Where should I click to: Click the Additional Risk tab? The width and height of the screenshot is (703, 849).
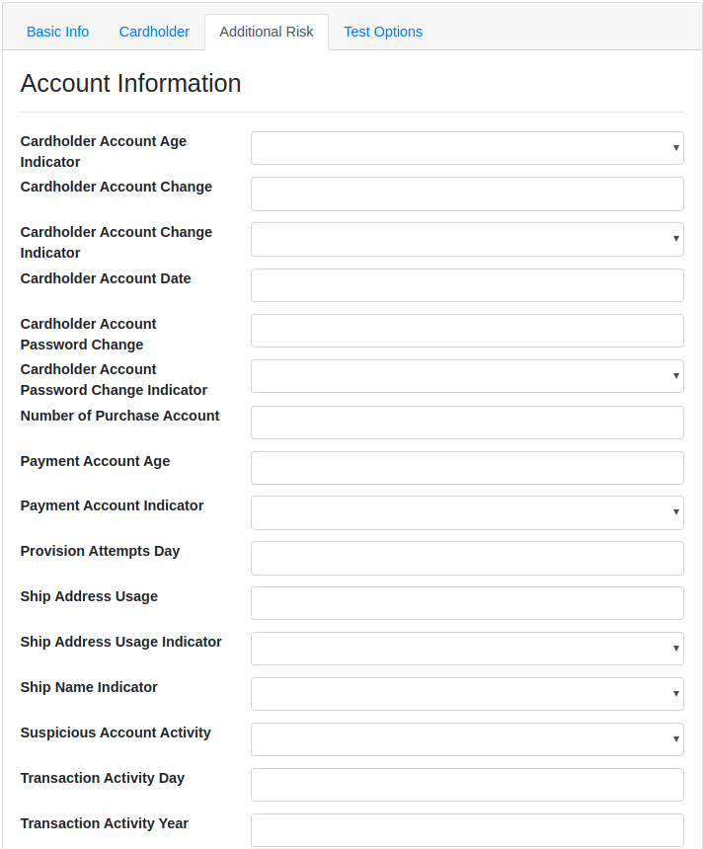pos(267,32)
